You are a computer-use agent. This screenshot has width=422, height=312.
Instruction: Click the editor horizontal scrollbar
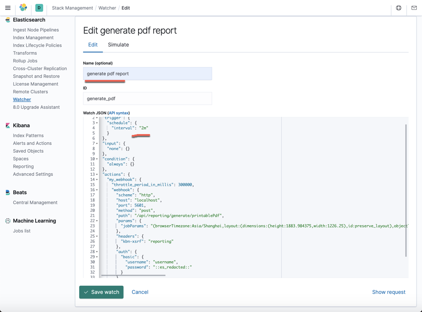pyautogui.click(x=133, y=275)
